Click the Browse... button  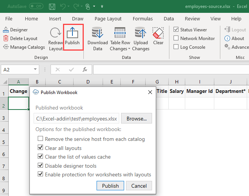[x=137, y=119]
